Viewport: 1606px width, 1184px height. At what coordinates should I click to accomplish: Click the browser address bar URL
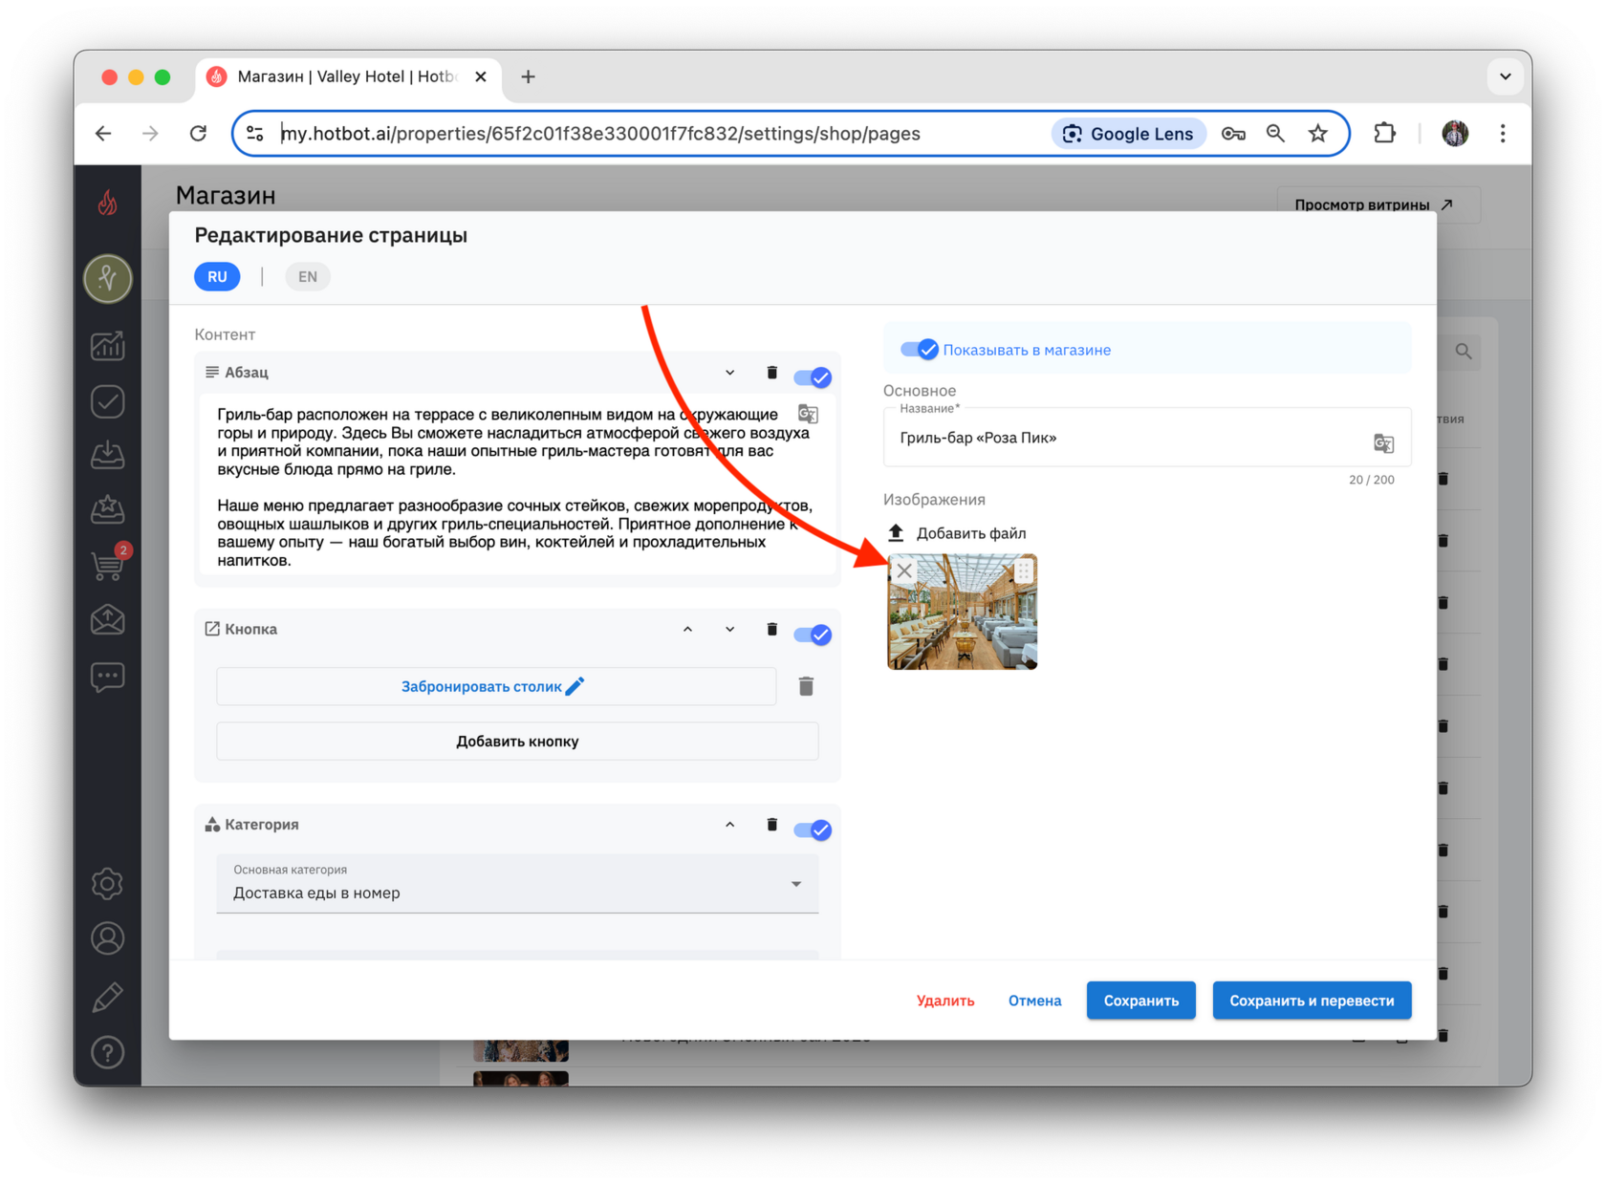point(600,134)
